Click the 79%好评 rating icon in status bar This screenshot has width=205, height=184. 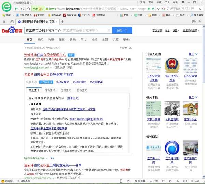tap(7, 181)
